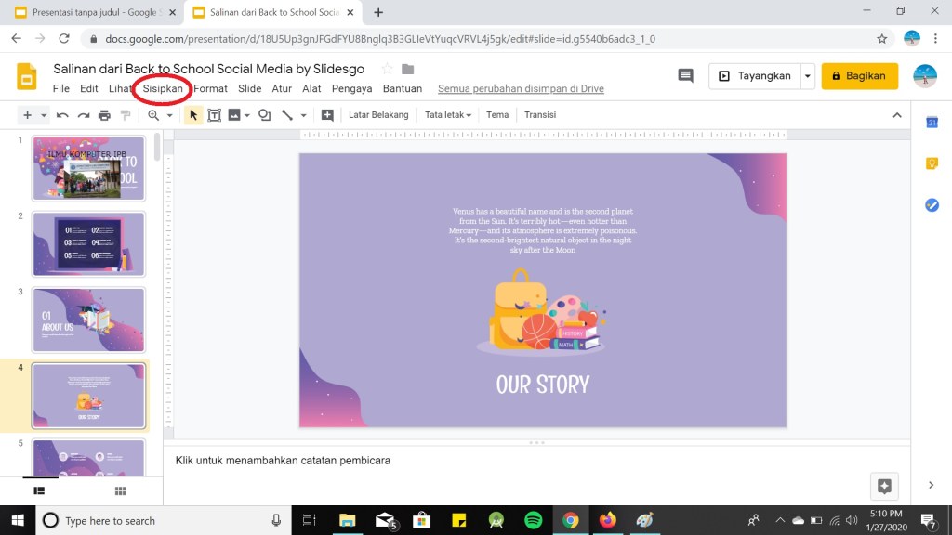Click the add comment toolbar icon
952x535 pixels.
pyautogui.click(x=327, y=115)
